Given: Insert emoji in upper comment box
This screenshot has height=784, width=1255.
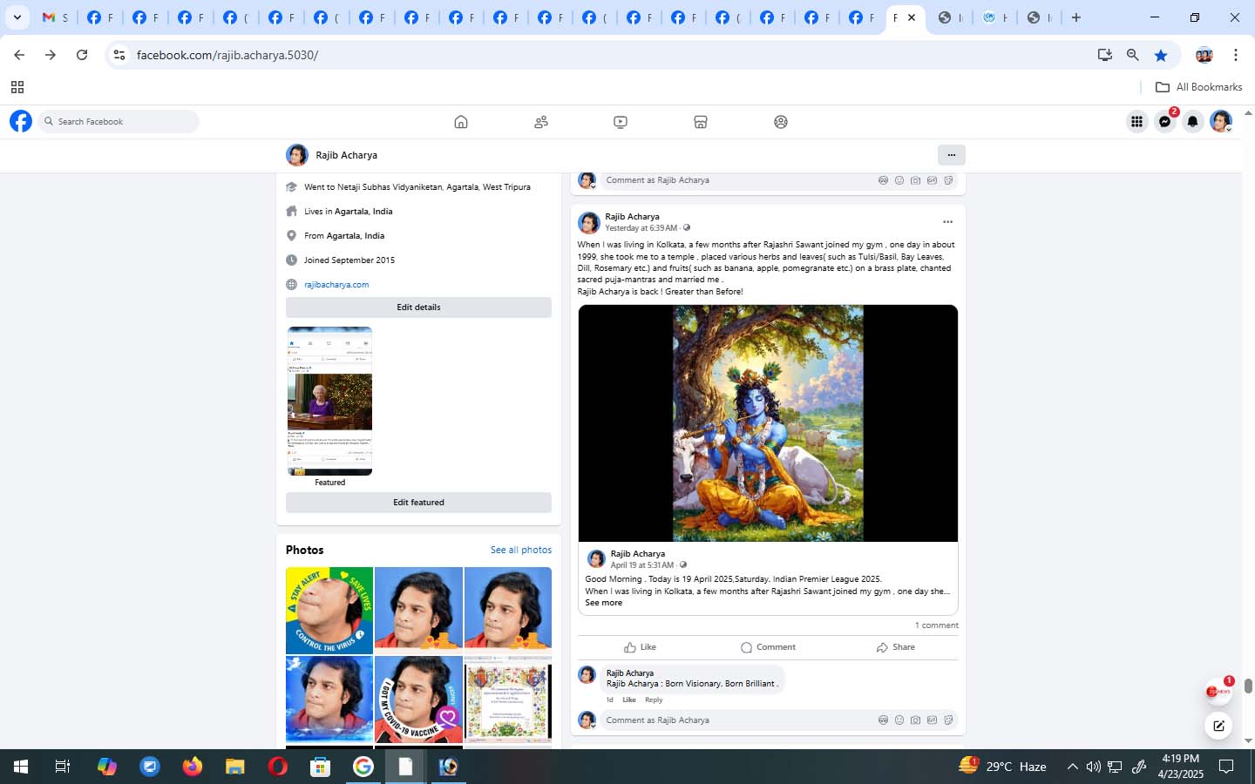Looking at the screenshot, I should (899, 180).
